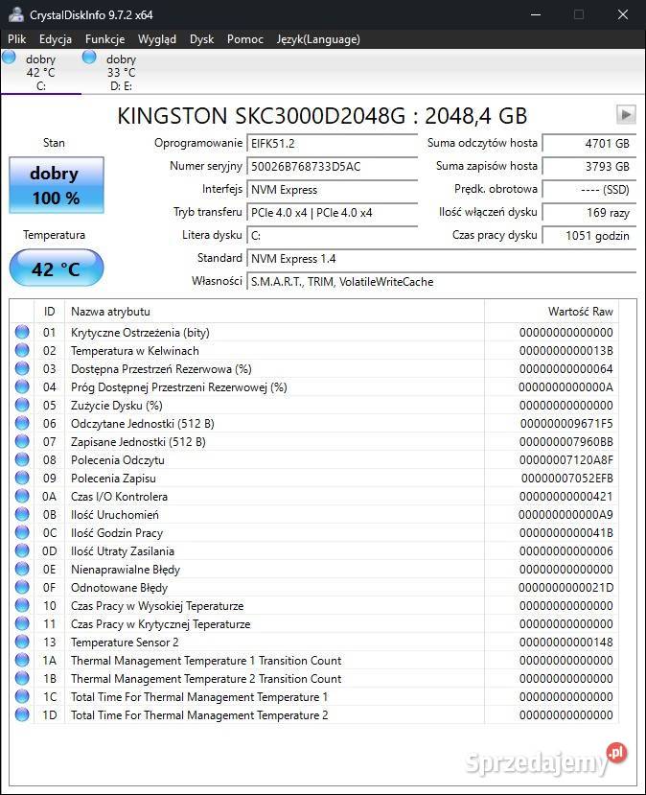Click the Oprogramowanie field EIFK51.2
This screenshot has height=795, width=646.
pos(333,144)
